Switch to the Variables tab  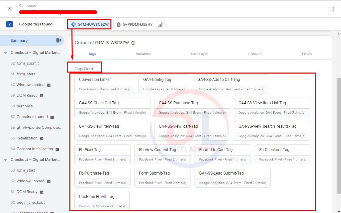(x=143, y=54)
